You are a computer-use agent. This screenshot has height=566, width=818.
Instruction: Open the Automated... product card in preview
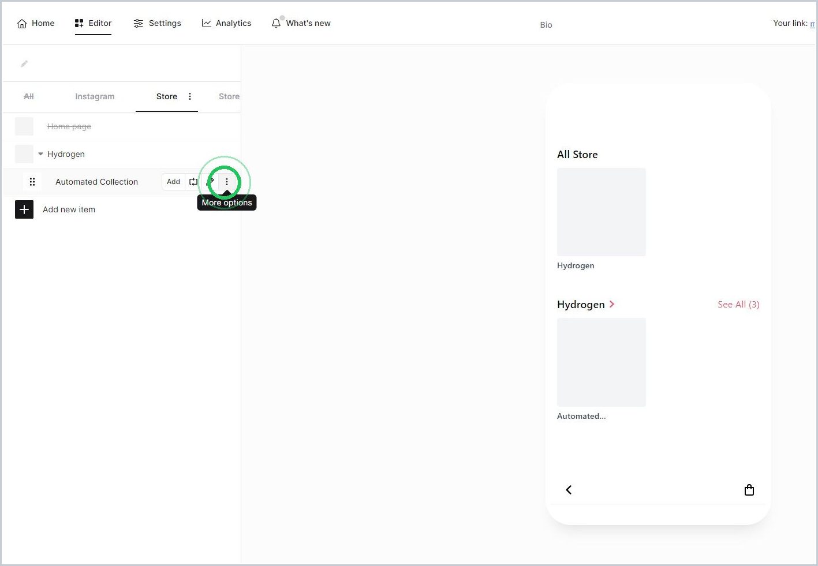(x=602, y=362)
